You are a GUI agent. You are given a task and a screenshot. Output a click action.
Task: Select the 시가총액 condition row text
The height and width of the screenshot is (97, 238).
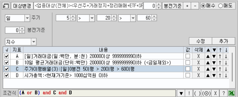(66, 75)
